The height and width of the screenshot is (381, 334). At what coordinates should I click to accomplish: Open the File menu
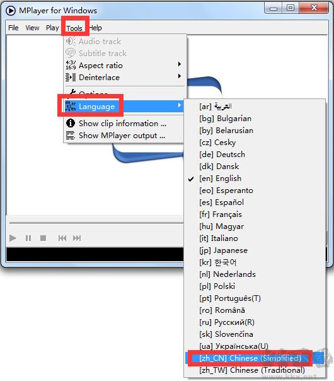click(x=13, y=28)
